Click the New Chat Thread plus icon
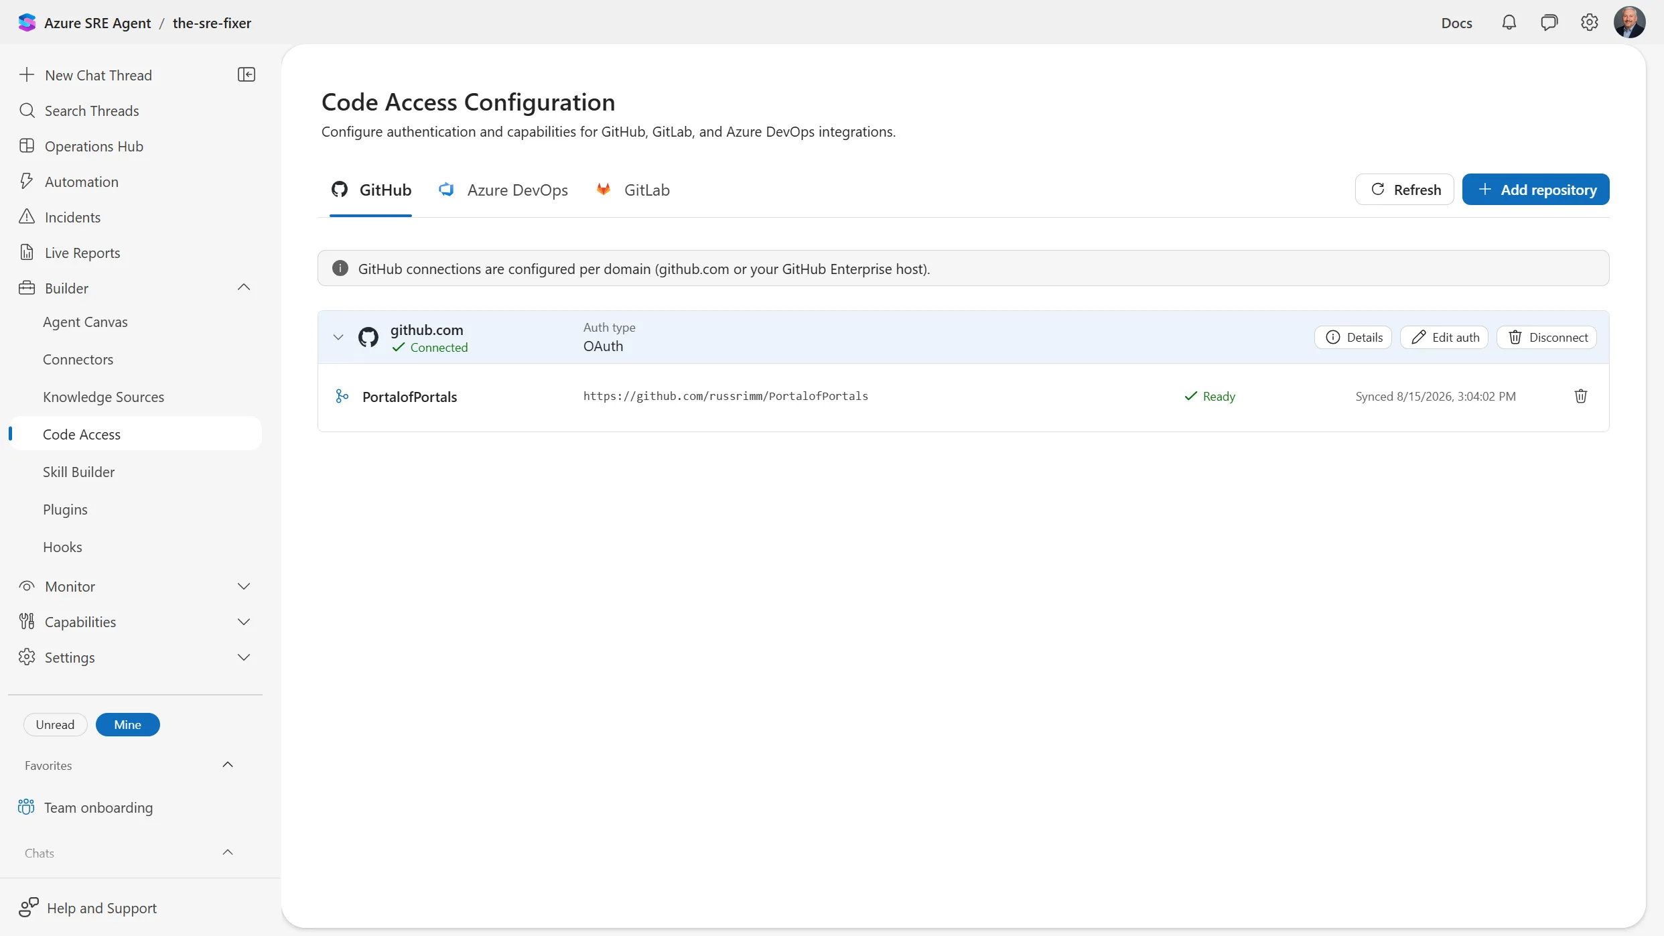Viewport: 1664px width, 936px height. (27, 74)
